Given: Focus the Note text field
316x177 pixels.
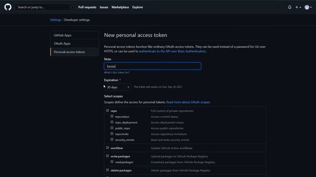Looking at the screenshot, I should pos(153,66).
